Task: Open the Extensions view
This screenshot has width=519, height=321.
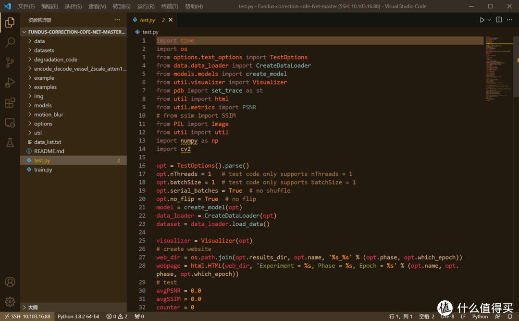Action: pyautogui.click(x=10, y=103)
